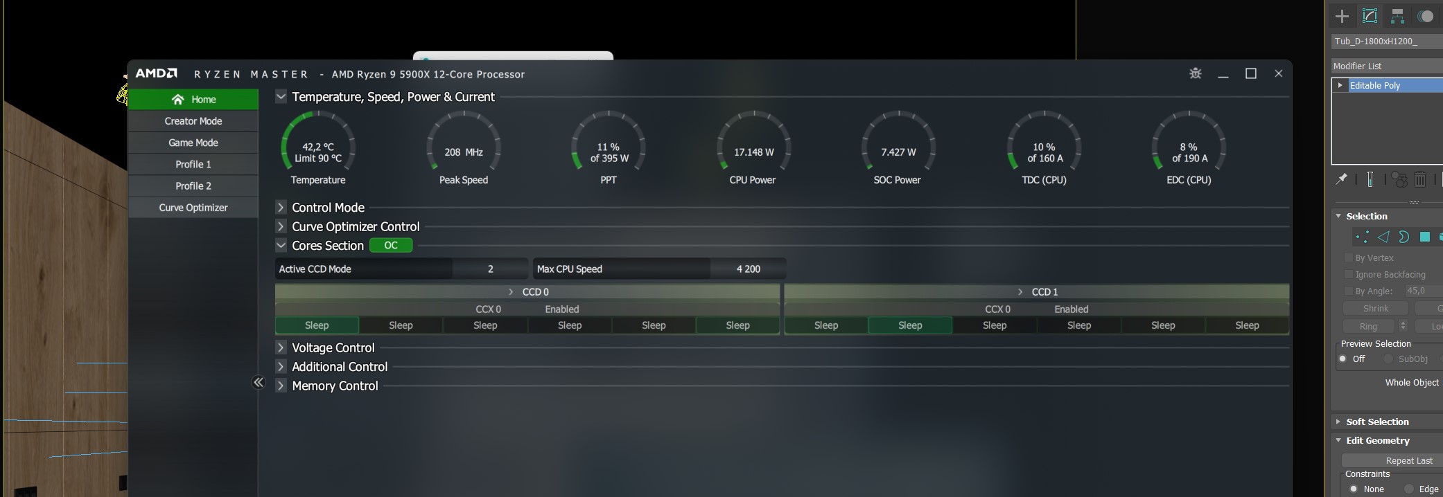1443x497 pixels.
Task: Open the 3ds Max Create panel tab
Action: pos(1343,17)
